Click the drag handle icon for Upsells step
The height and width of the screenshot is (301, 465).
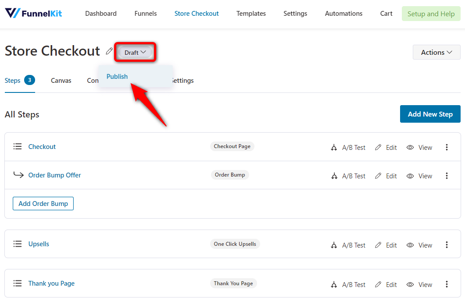(x=18, y=244)
